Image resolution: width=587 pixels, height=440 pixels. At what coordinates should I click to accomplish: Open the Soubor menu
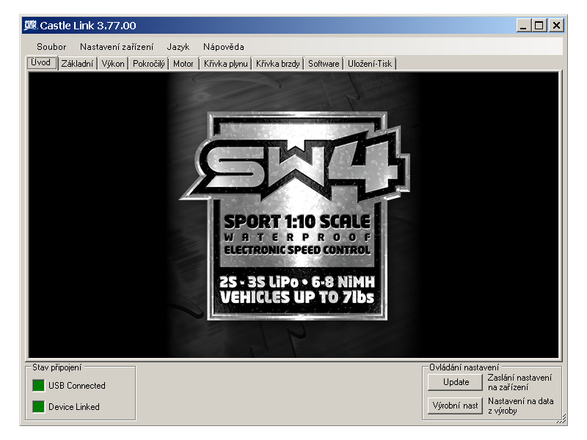[51, 46]
